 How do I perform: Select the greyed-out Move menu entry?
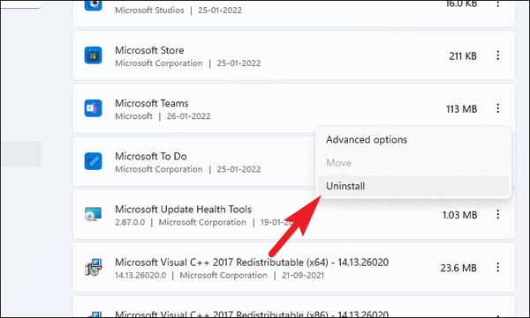[413, 163]
